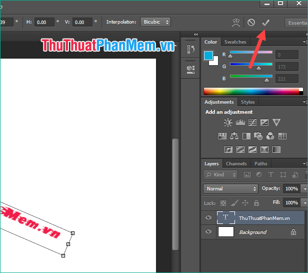Viewport: 308px width, 273px height.
Task: Add a Levels adjustment
Action: (x=240, y=122)
